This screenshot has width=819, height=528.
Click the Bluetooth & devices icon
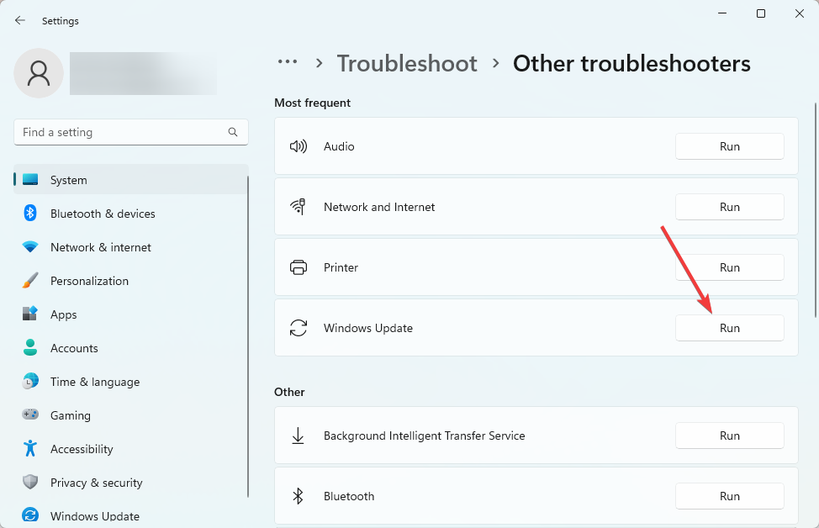30,213
